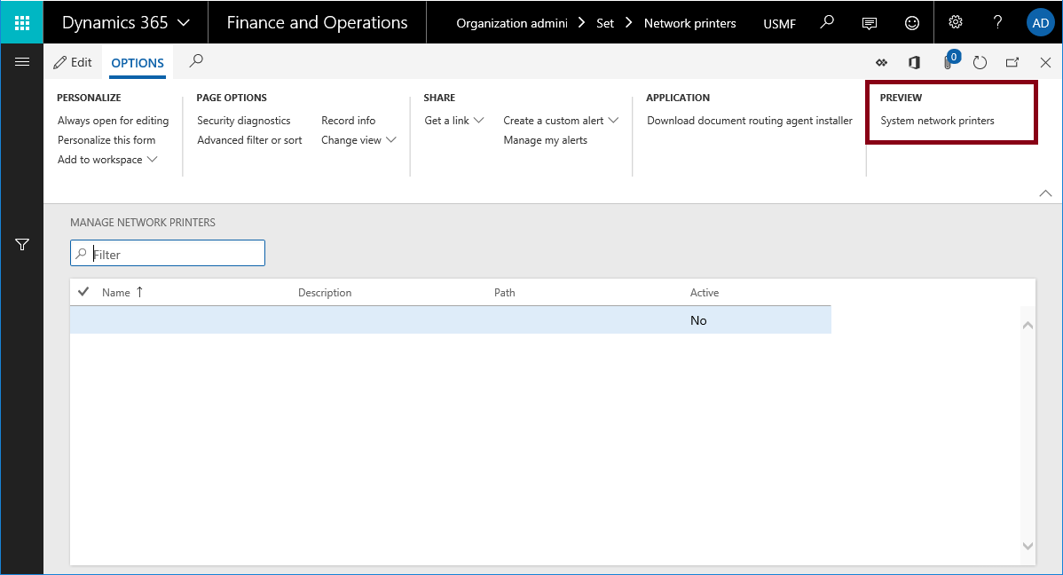Click the filter icon in the left sidebar
The image size is (1063, 575).
[x=21, y=244]
